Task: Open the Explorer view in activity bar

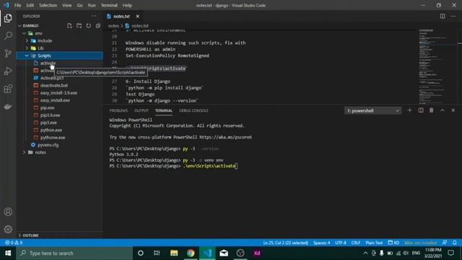Action: coord(8,18)
